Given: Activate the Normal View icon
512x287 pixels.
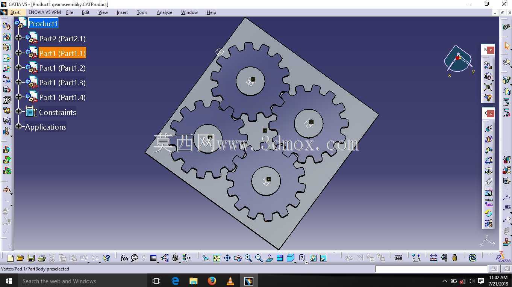Looking at the screenshot, I should 269,258.
